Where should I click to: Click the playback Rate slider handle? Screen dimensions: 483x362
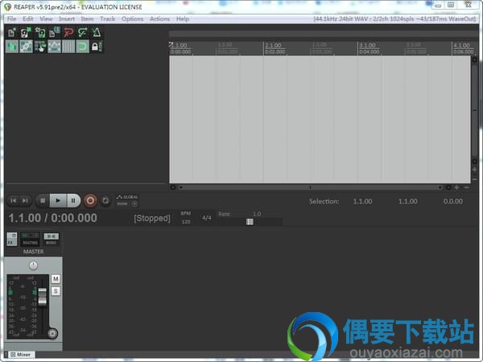point(250,222)
